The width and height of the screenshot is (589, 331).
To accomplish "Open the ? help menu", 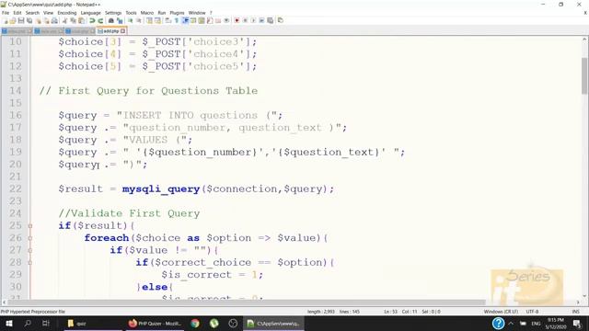I will pos(211,13).
